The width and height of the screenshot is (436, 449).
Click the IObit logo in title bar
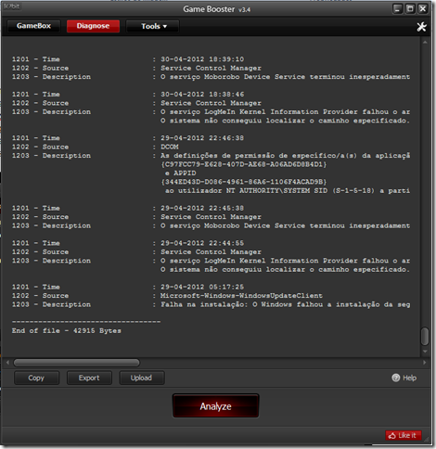[x=12, y=6]
